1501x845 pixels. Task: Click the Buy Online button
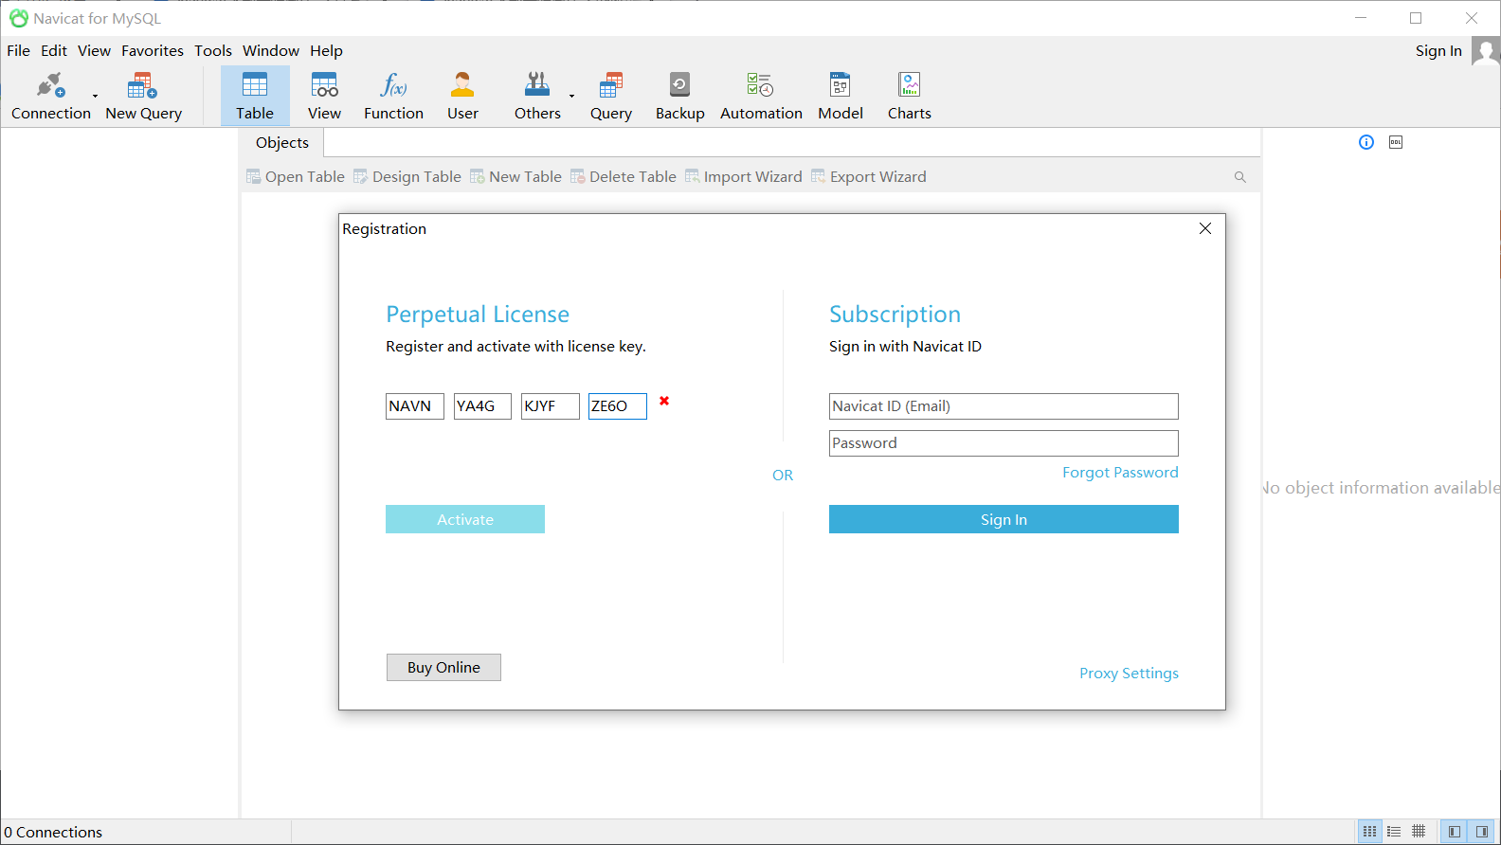tap(443, 668)
